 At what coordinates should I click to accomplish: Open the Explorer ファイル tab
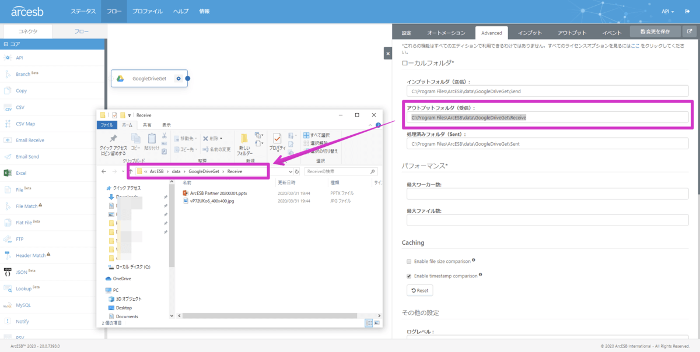click(x=107, y=125)
